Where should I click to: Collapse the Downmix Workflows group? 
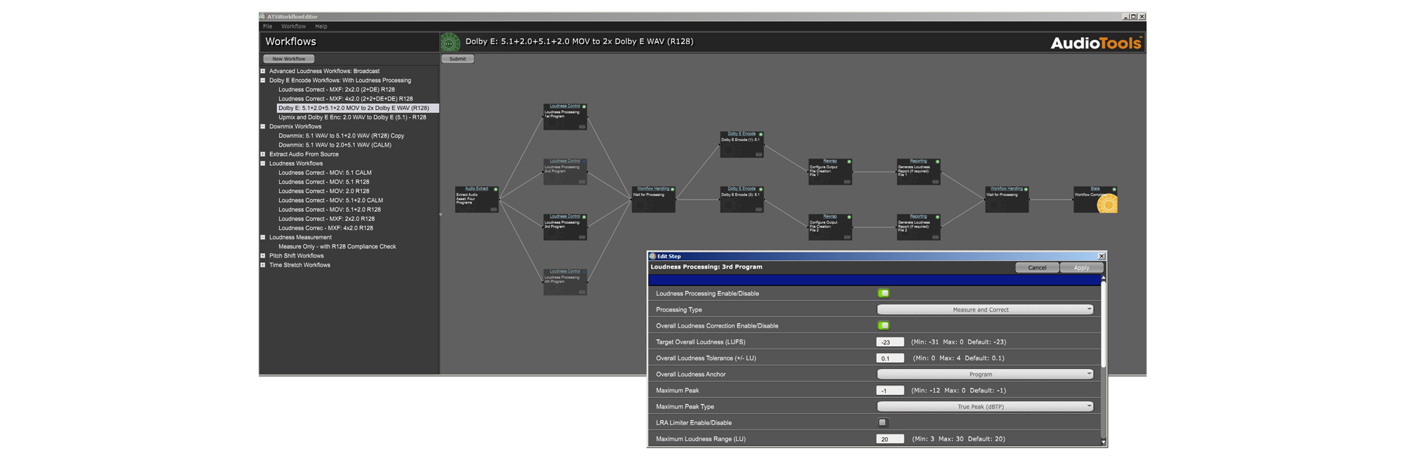tap(263, 126)
